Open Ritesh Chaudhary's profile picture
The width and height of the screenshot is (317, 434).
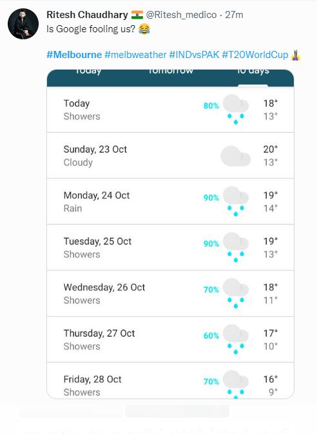point(23,24)
